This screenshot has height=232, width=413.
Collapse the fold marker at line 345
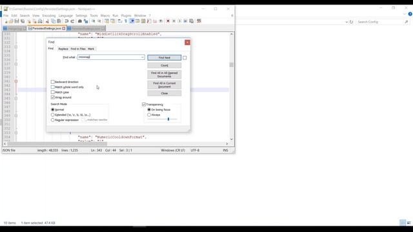click(x=16, y=99)
